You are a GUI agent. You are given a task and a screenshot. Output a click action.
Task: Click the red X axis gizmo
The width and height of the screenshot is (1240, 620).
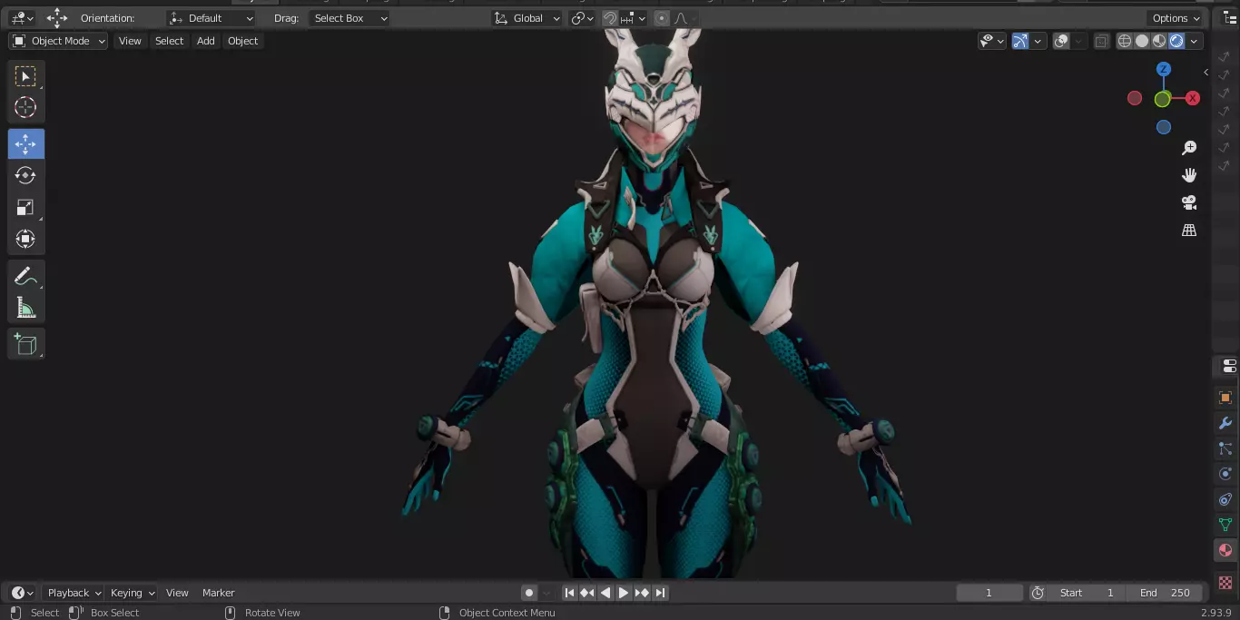pyautogui.click(x=1193, y=98)
